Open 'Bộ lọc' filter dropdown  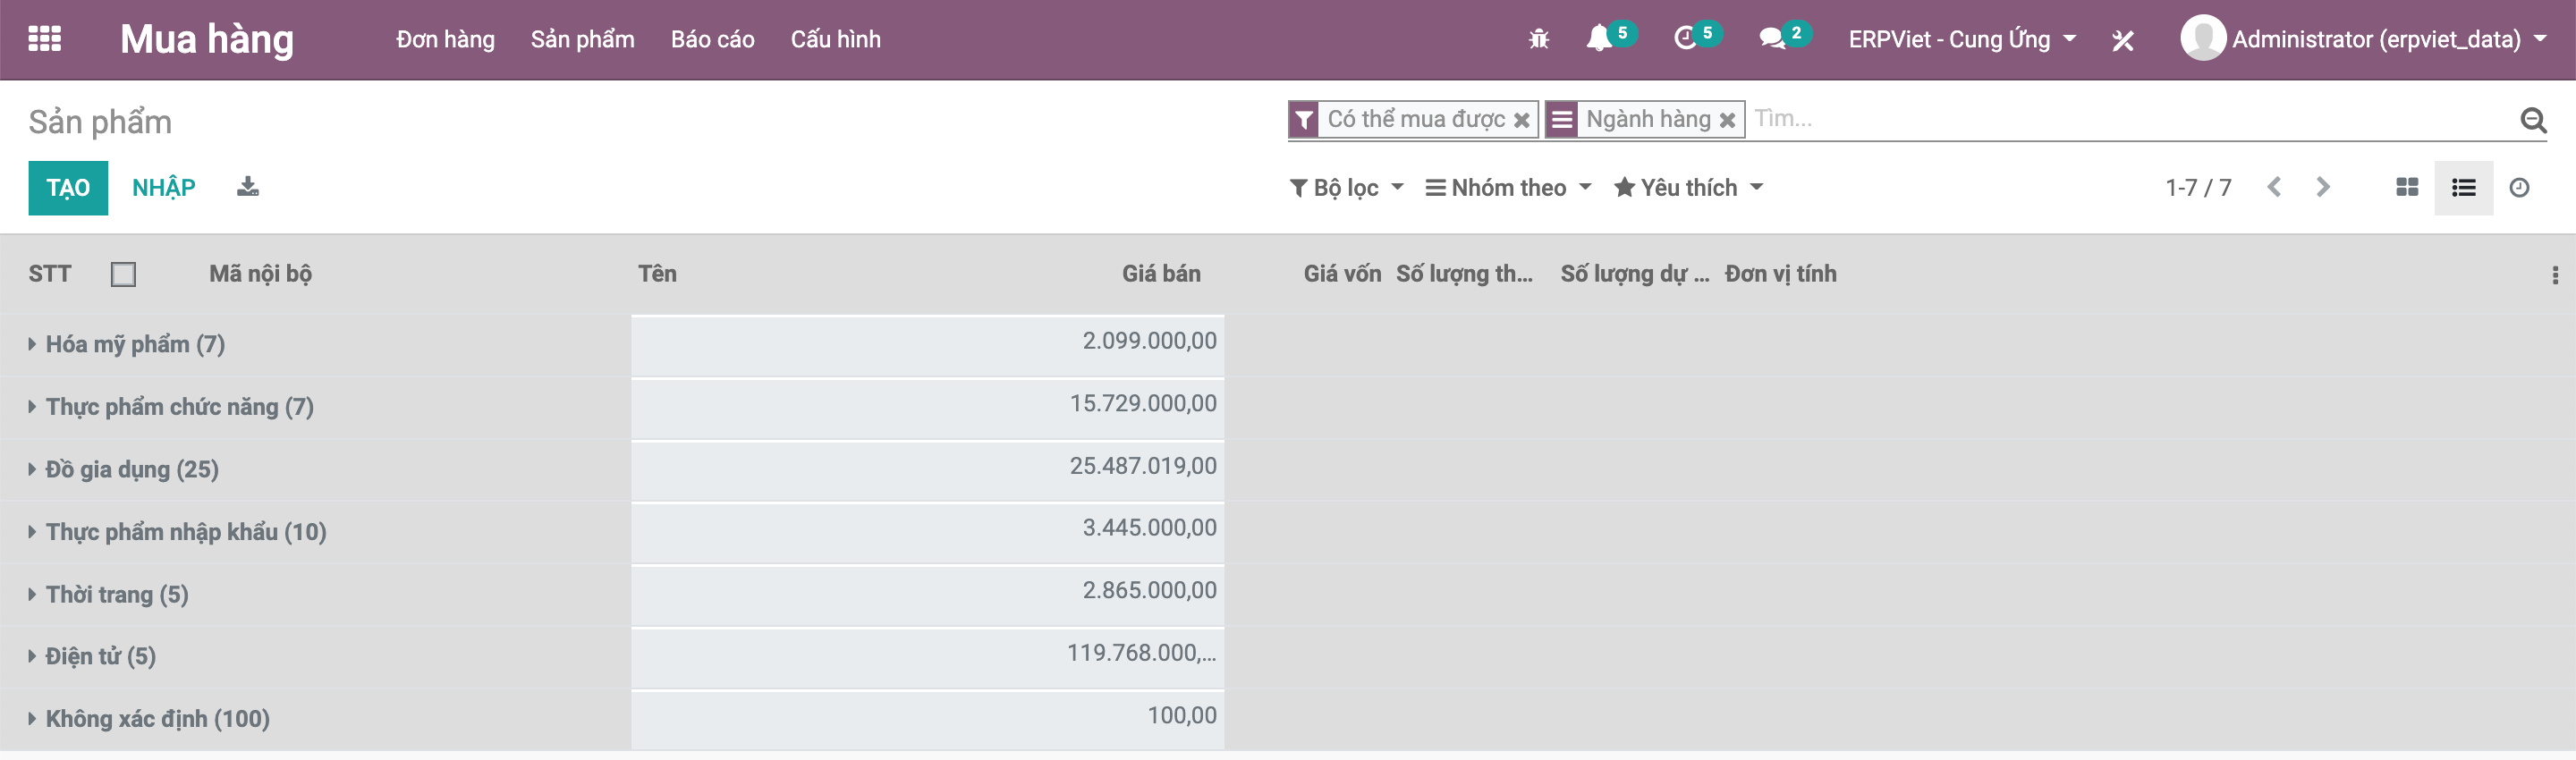1346,188
